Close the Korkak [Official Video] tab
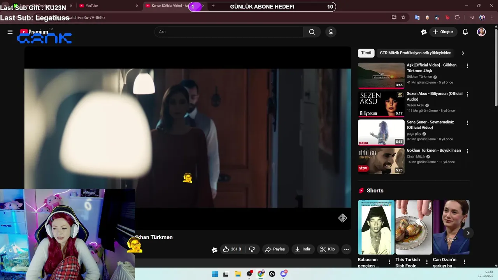 (203, 6)
